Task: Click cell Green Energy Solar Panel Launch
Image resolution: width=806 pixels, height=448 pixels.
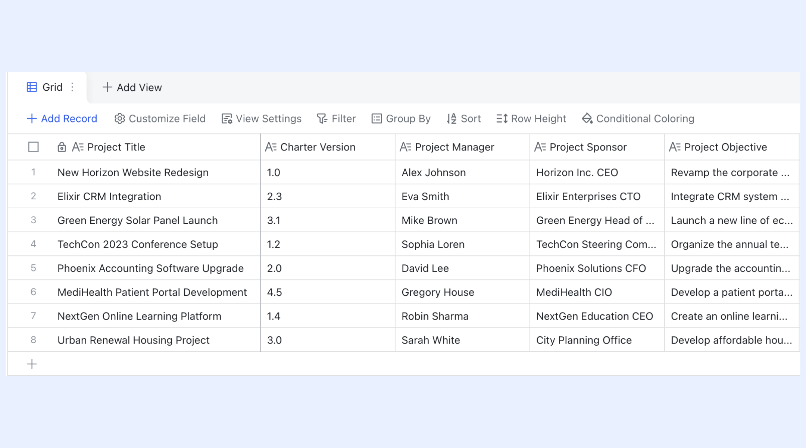Action: 156,220
